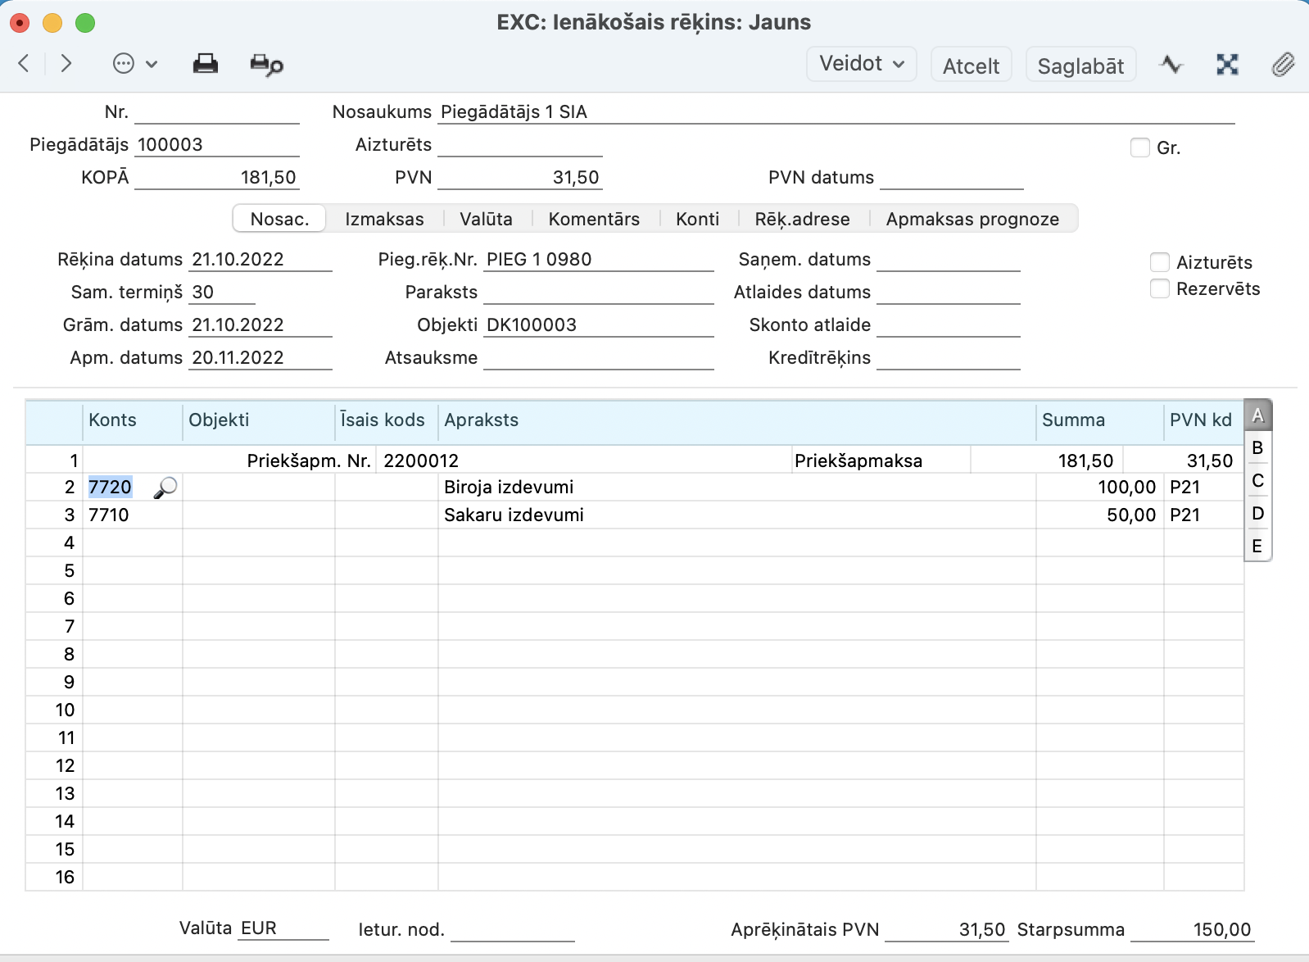1309x962 pixels.
Task: Open the attachments paperclip icon
Action: point(1282,64)
